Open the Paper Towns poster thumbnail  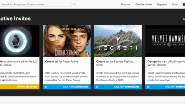pyautogui.click(x=67, y=41)
